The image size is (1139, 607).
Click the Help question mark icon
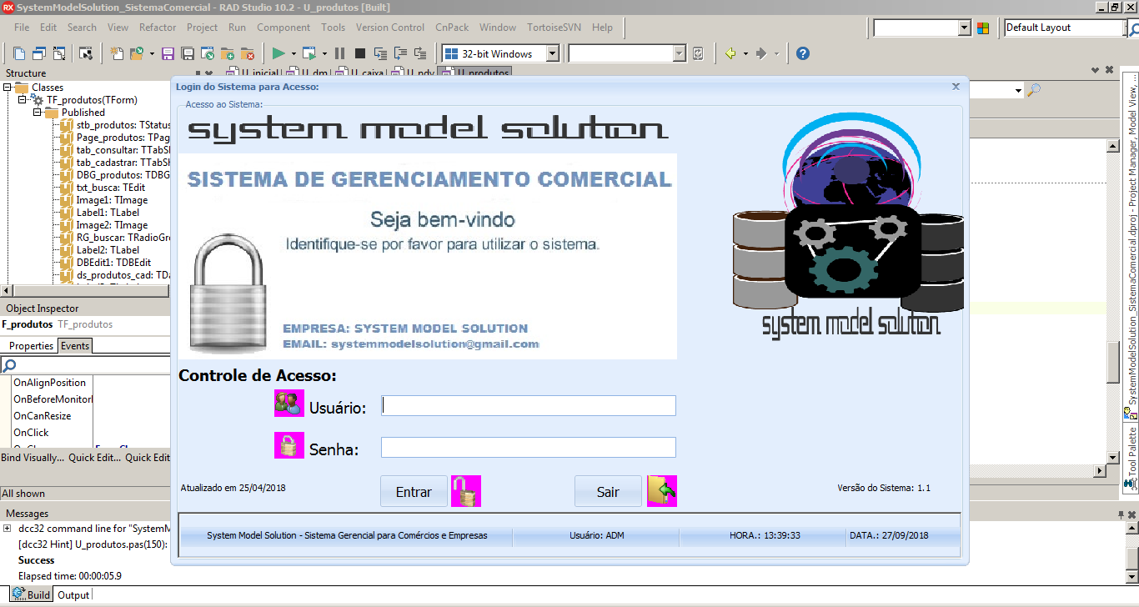803,53
